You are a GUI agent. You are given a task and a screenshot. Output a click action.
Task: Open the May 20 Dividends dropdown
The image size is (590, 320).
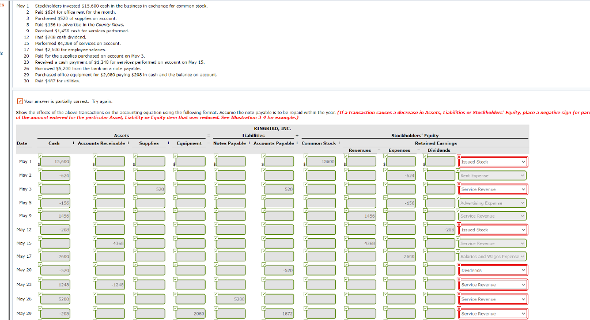493,270
